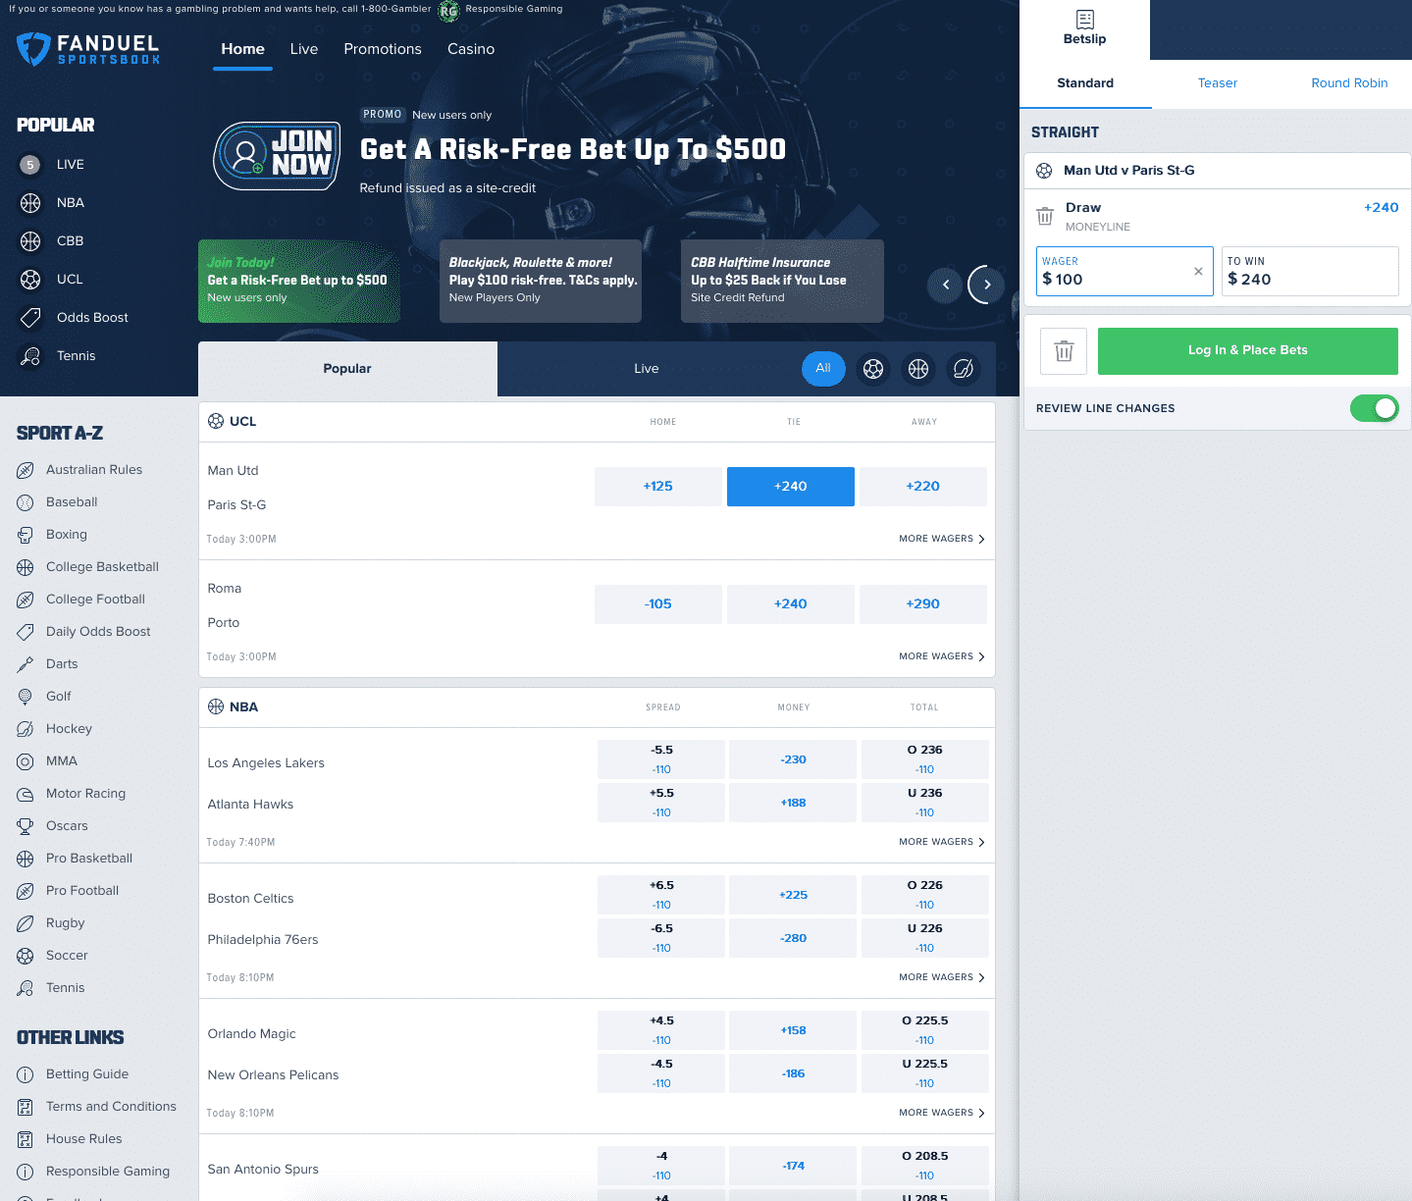
Task: Click the Hockey icon in Sport A-Z
Action: [x=26, y=729]
